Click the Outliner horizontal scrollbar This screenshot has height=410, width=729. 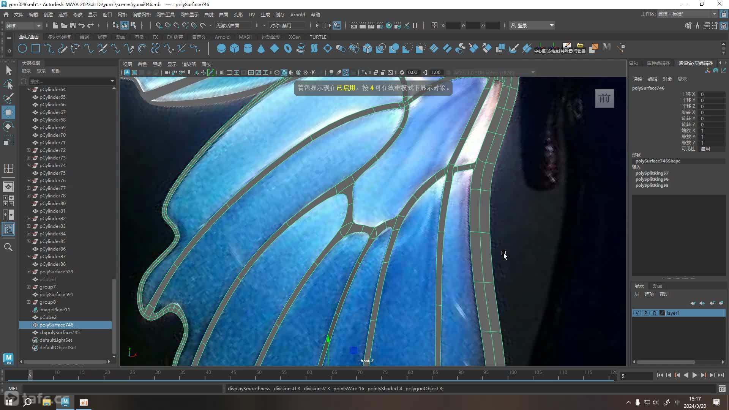pyautogui.click(x=65, y=362)
